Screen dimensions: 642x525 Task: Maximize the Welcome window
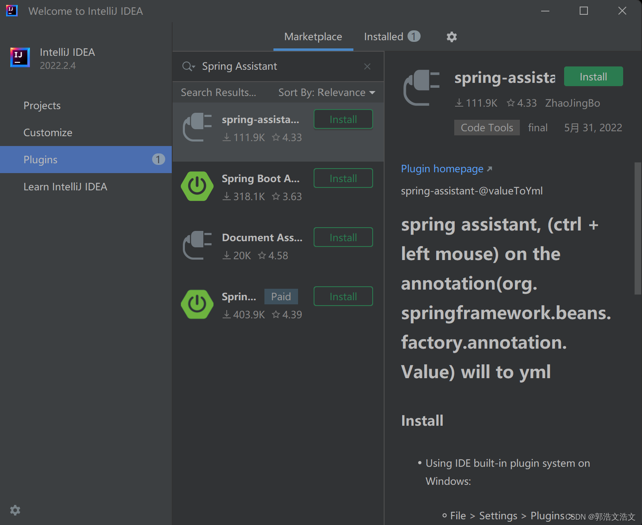584,11
